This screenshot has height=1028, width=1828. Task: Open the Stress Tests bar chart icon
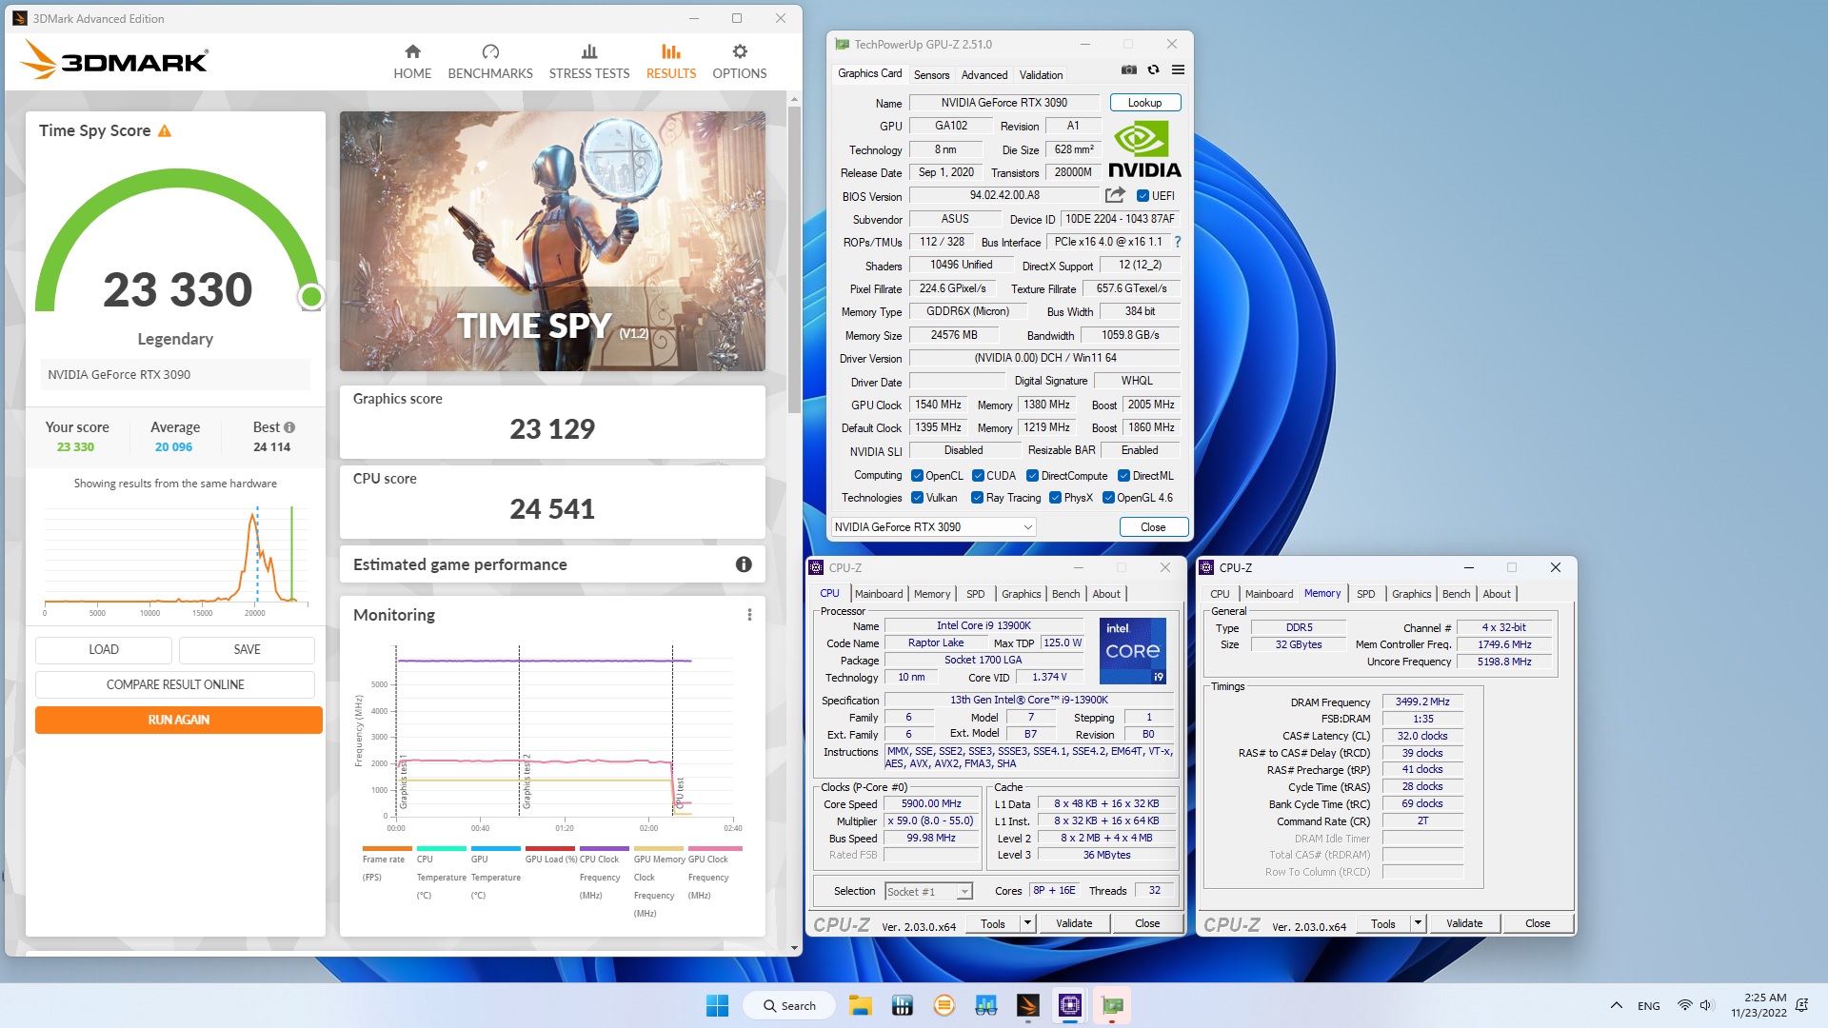click(589, 51)
